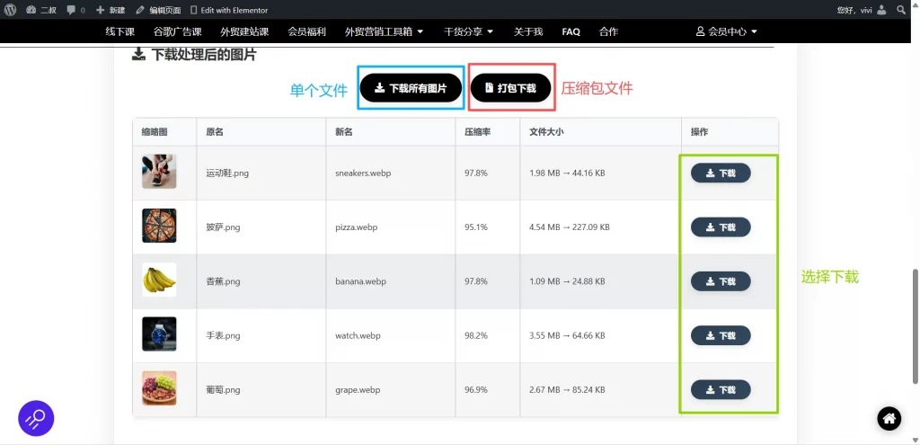Click the purple magic wand floating button
Viewport: 920px width, 445px height.
tap(36, 418)
